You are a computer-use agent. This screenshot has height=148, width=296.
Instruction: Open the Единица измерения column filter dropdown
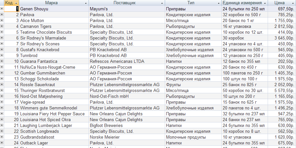coord(265,3)
